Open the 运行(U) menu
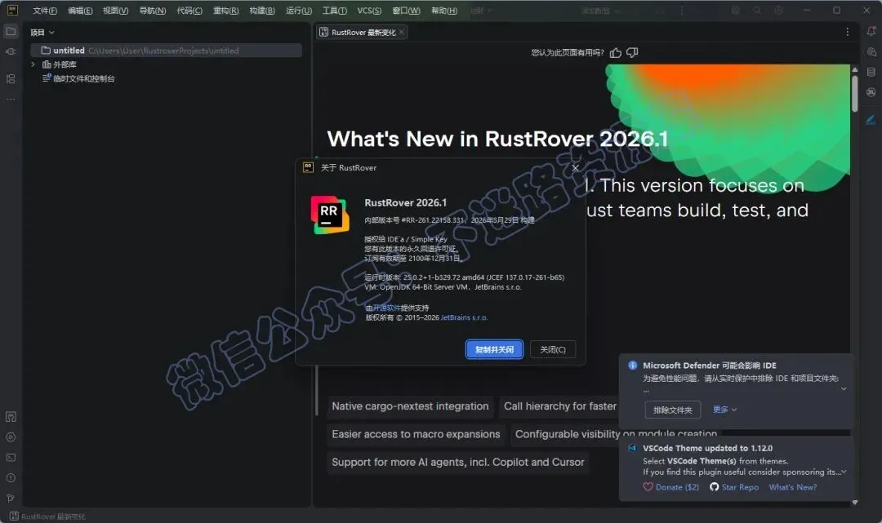 [x=299, y=11]
